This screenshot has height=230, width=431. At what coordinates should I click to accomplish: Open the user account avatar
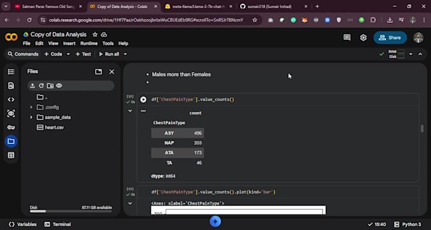point(418,37)
